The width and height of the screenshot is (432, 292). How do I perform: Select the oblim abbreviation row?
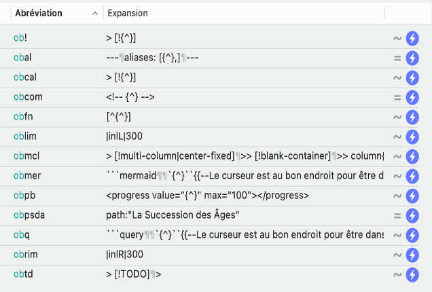(x=209, y=136)
